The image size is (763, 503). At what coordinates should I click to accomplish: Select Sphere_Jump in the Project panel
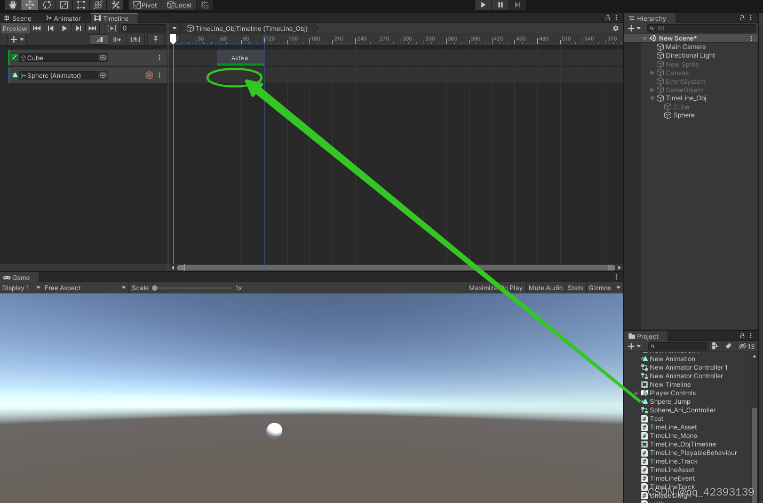pyautogui.click(x=671, y=401)
